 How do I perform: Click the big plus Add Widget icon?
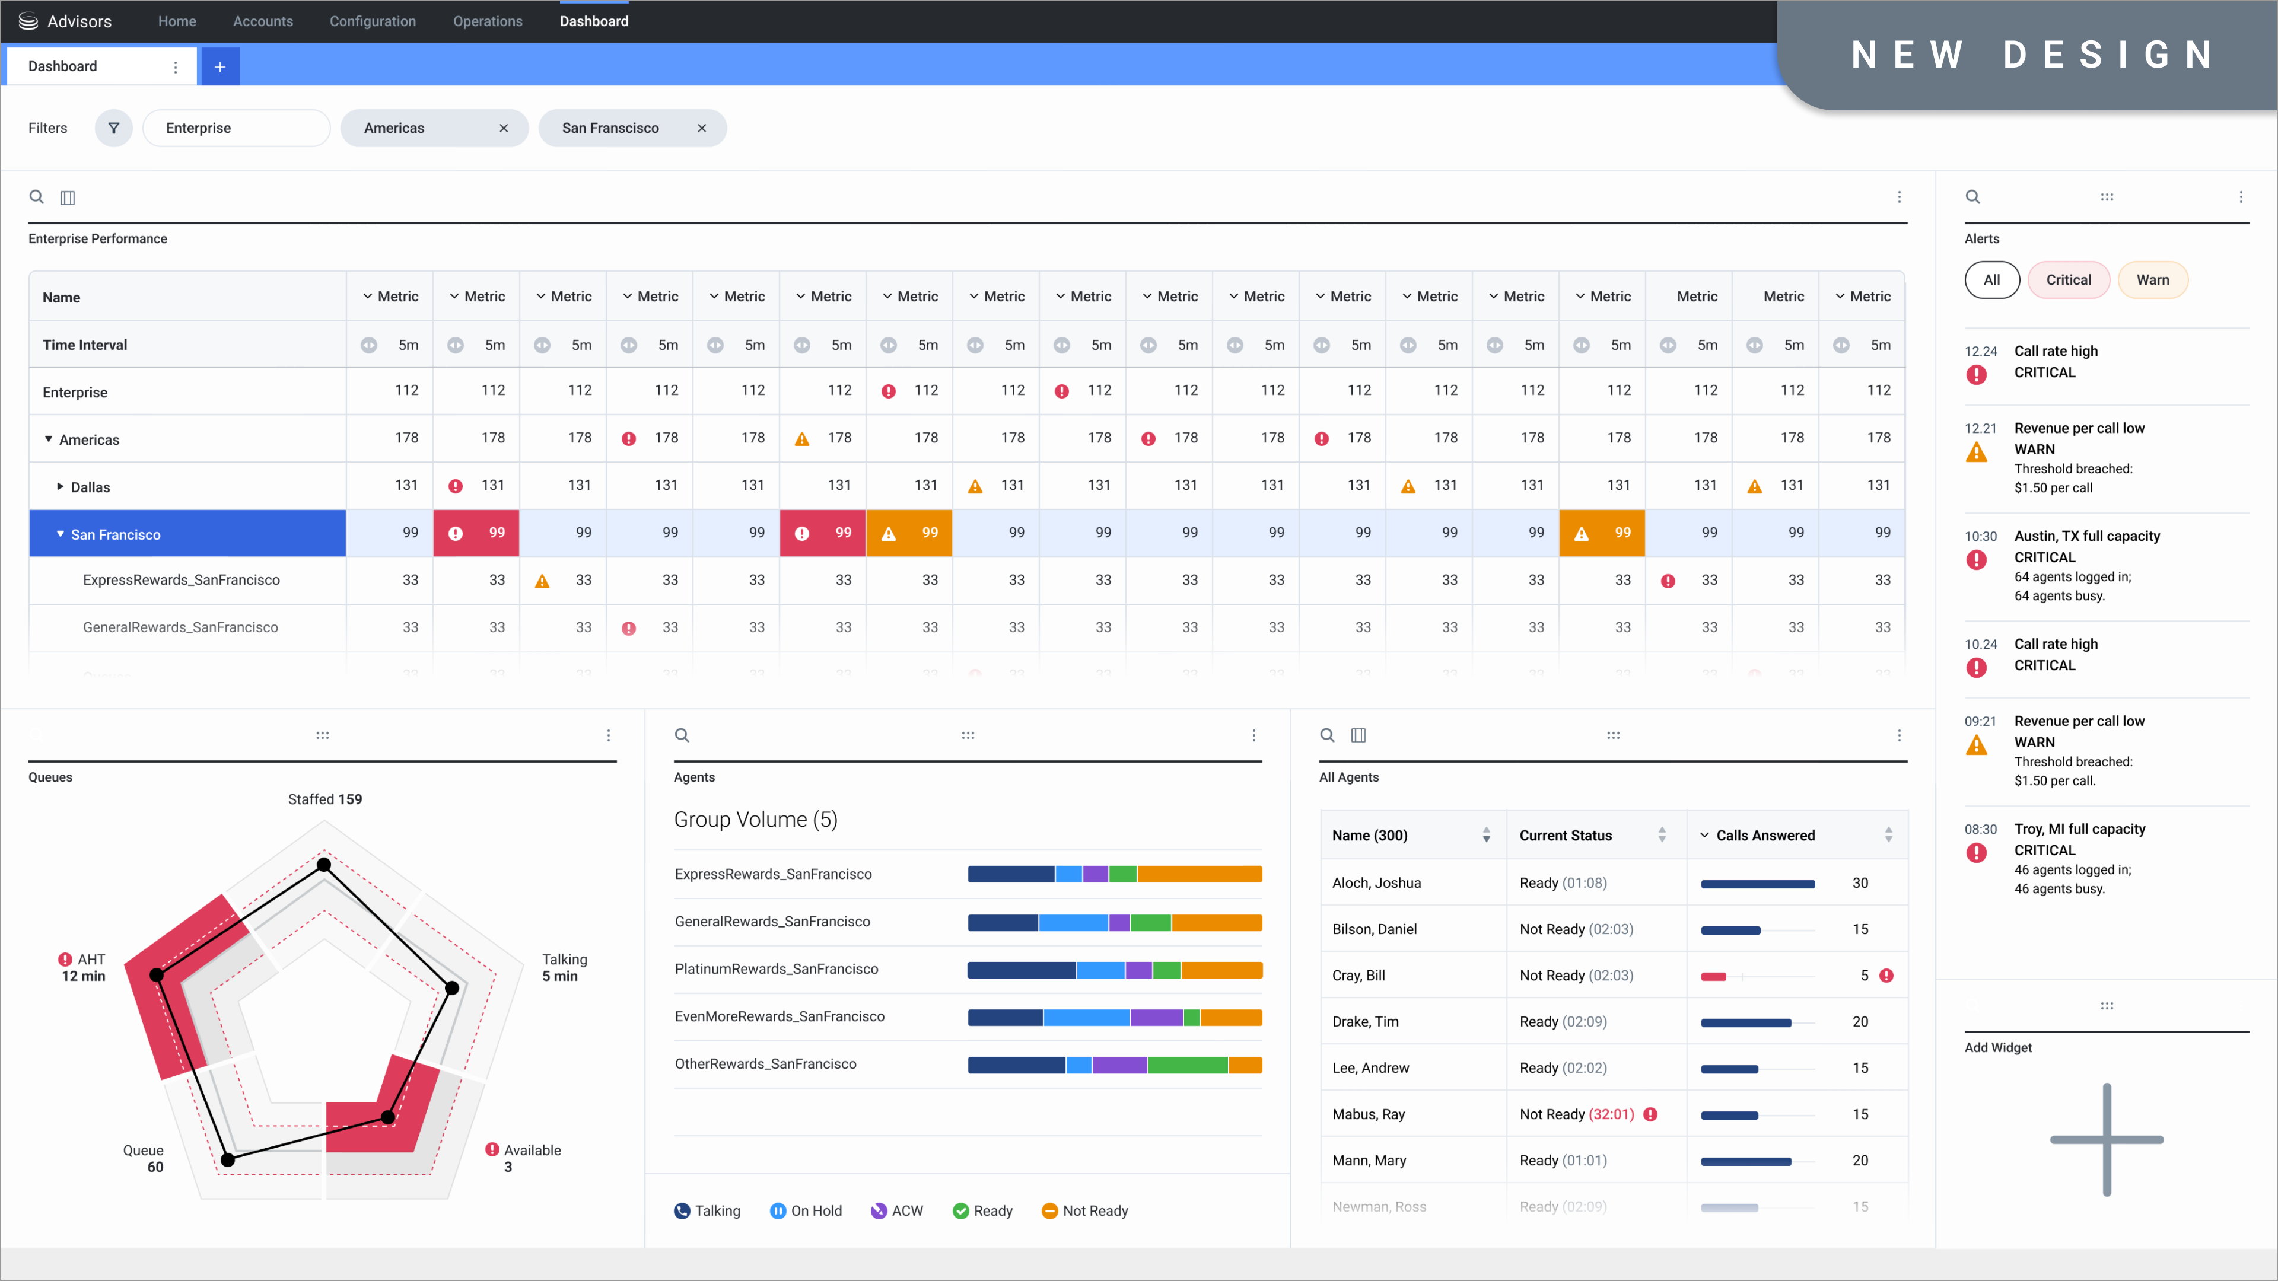click(2107, 1139)
